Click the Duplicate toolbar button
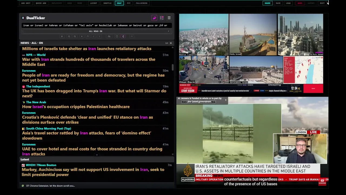Image resolution: width=346 pixels, height=195 pixels. pos(56,3)
